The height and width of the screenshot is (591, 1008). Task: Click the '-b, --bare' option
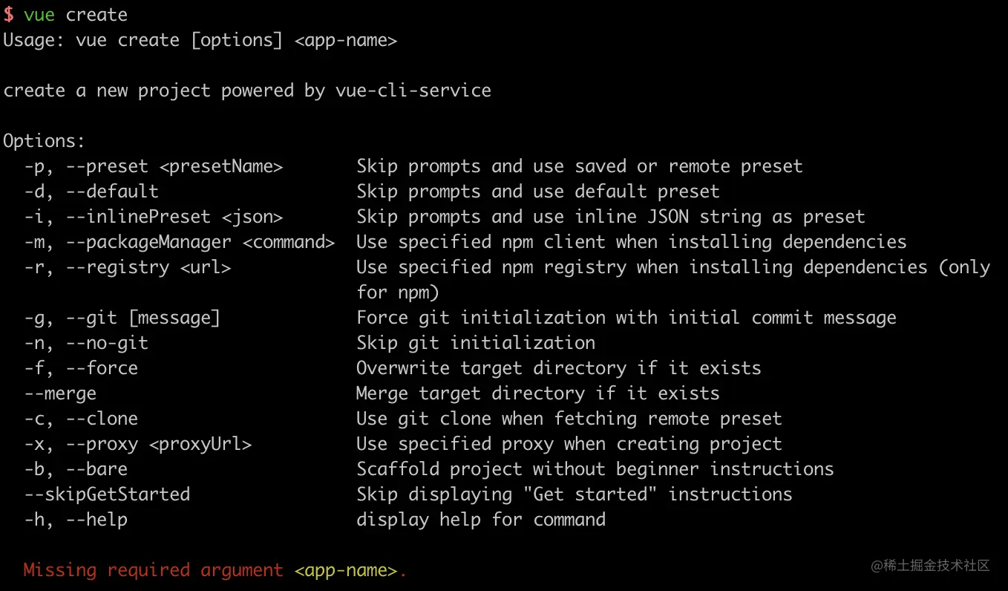click(x=76, y=469)
